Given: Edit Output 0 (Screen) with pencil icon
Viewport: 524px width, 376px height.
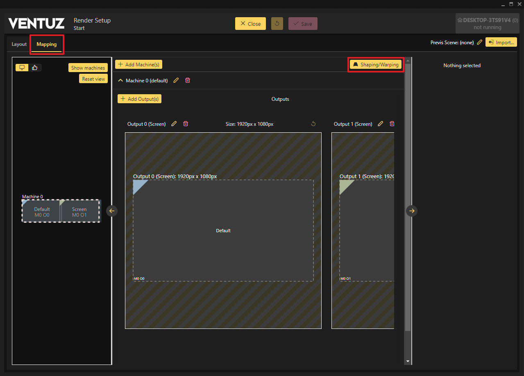Looking at the screenshot, I should coord(174,124).
